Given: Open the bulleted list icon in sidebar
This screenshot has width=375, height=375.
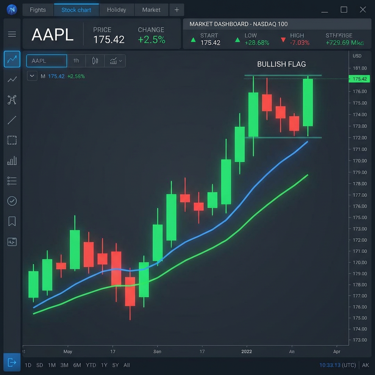Looking at the screenshot, I should pyautogui.click(x=12, y=181).
